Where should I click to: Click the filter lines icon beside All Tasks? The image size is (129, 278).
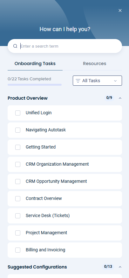point(78,81)
